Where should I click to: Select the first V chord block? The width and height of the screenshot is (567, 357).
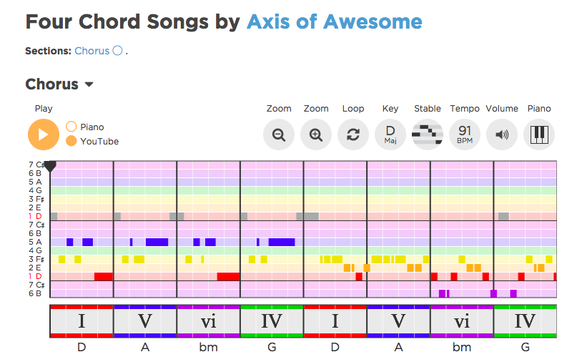[x=145, y=321]
